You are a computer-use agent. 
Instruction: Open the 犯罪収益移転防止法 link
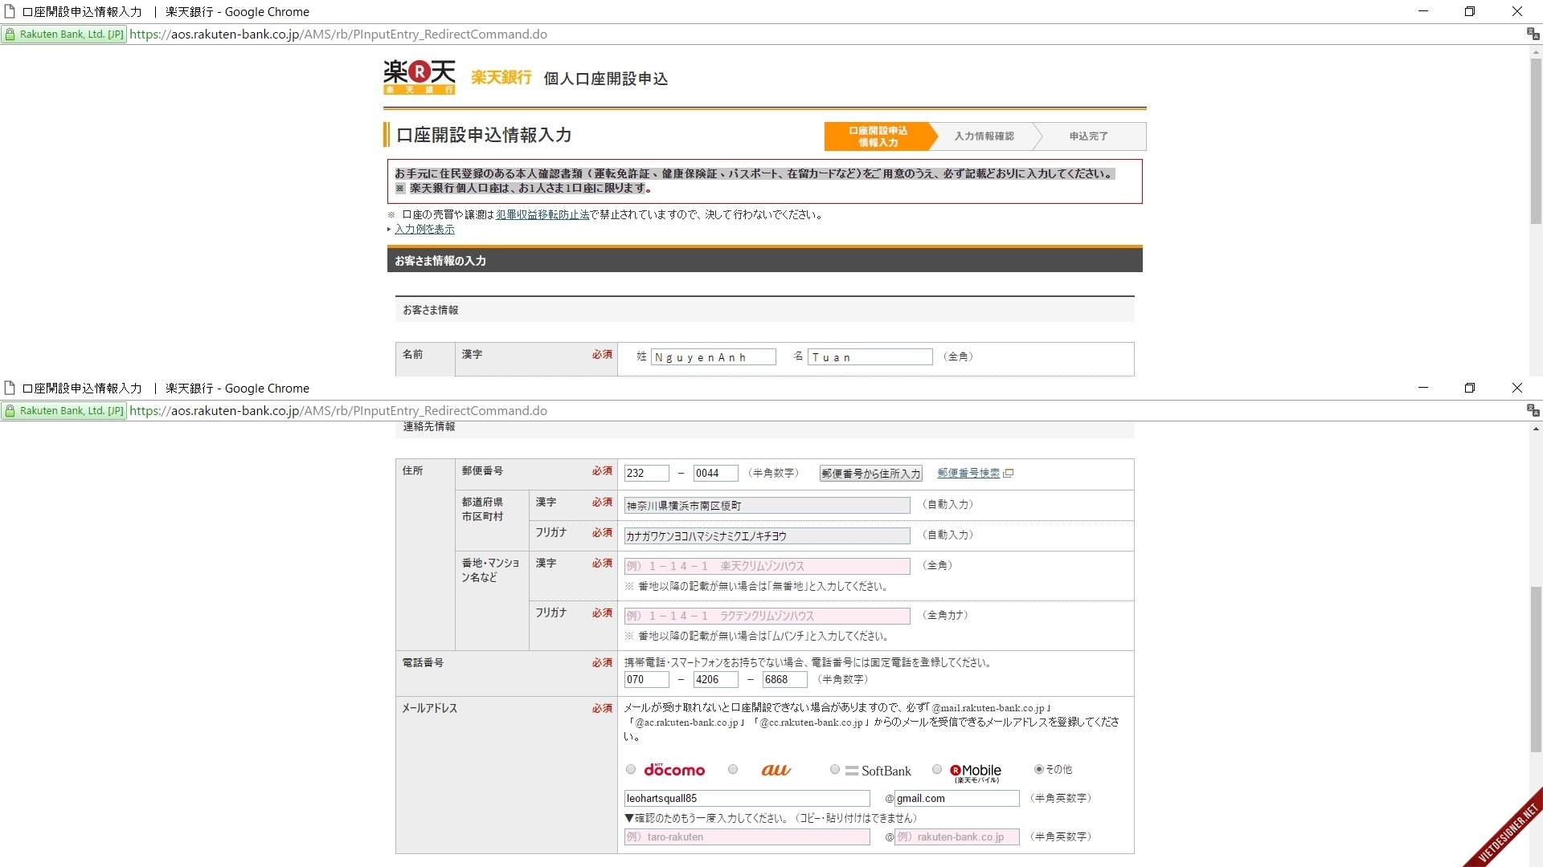pyautogui.click(x=542, y=214)
